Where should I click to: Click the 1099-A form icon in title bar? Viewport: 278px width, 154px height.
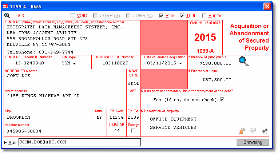point(5,6)
